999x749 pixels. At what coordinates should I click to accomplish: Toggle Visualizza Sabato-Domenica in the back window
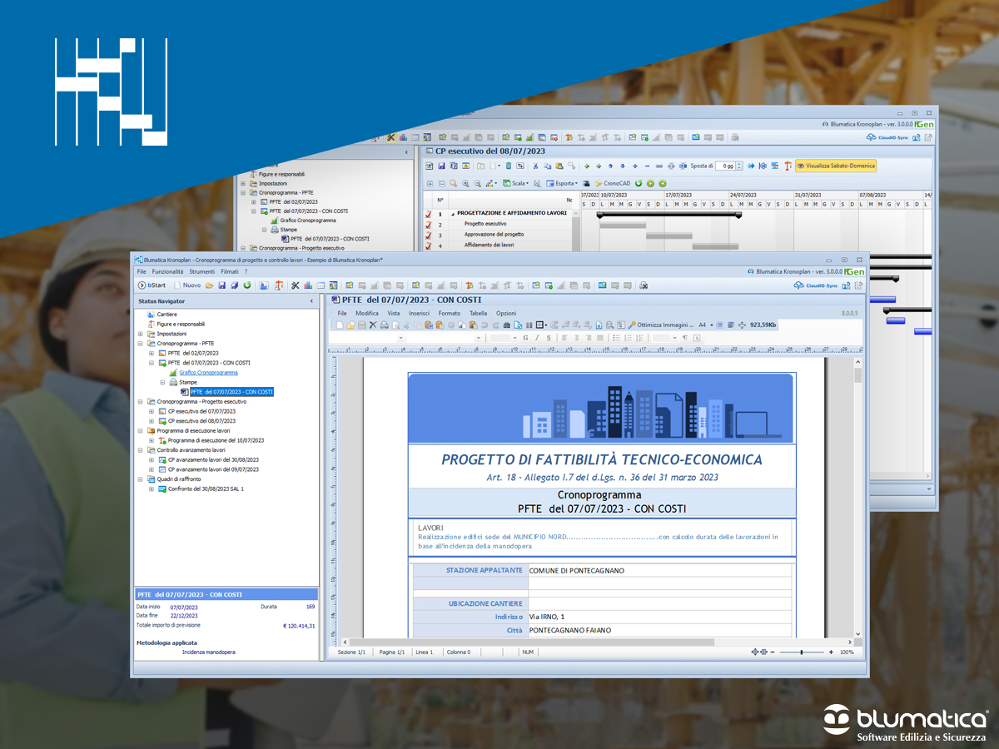837,166
